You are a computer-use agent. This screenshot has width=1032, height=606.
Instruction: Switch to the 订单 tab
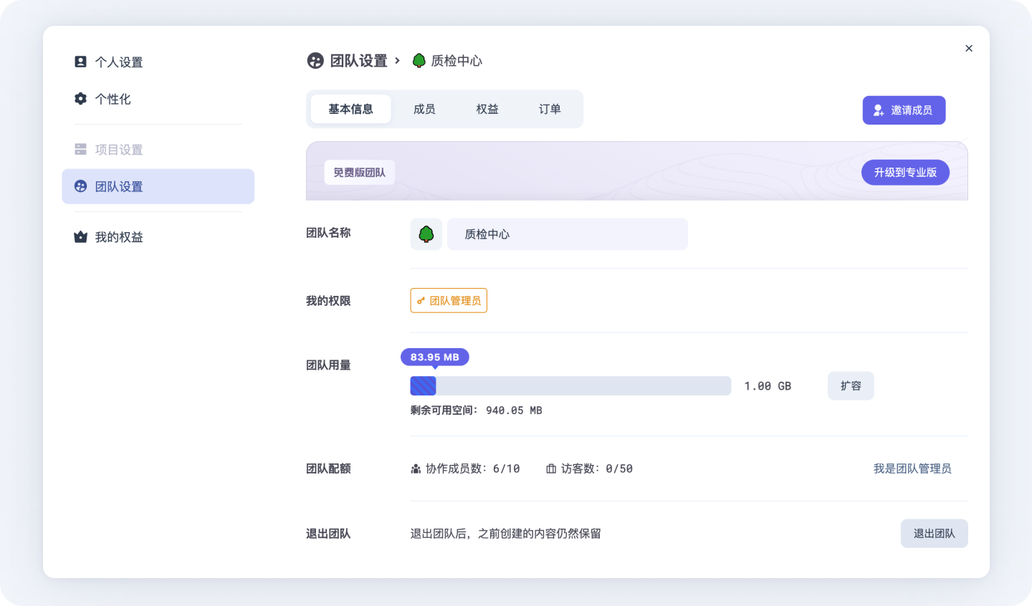pos(550,109)
